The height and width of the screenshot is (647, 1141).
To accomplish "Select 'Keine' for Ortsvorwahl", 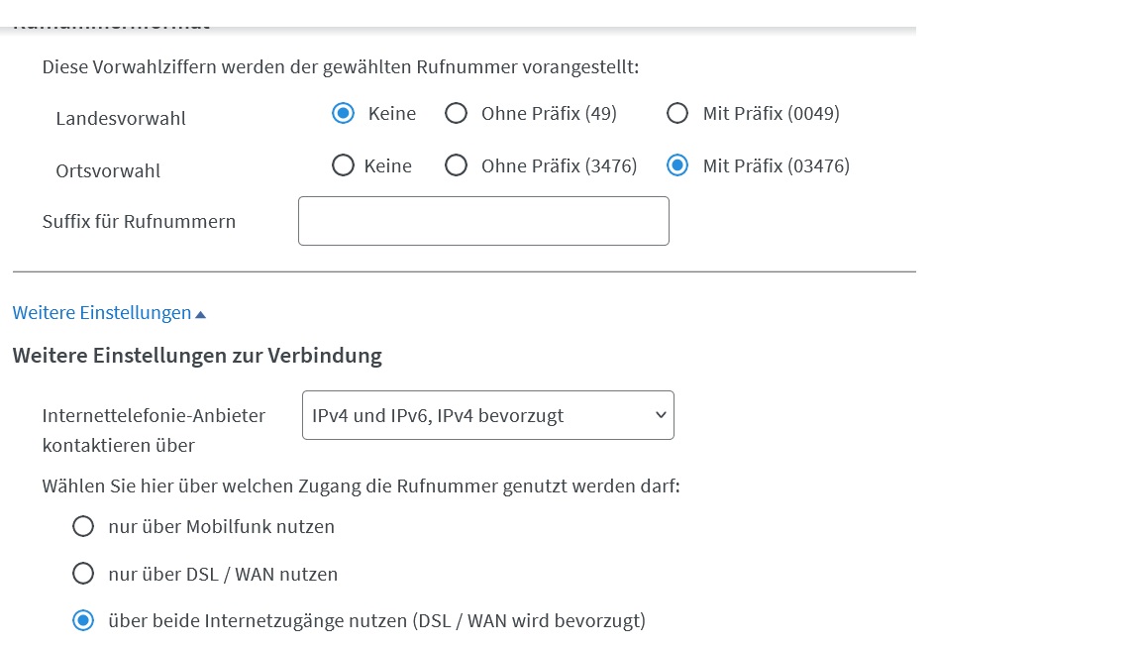I will [343, 165].
